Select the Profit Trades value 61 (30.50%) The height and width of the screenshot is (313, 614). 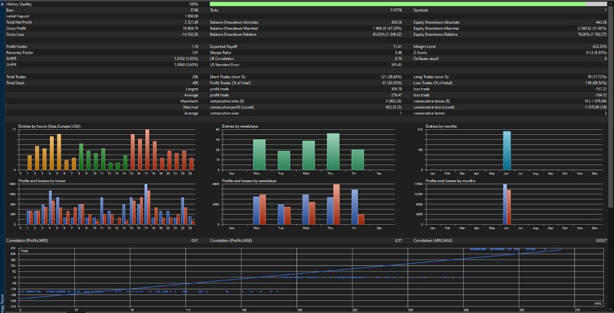pos(391,83)
